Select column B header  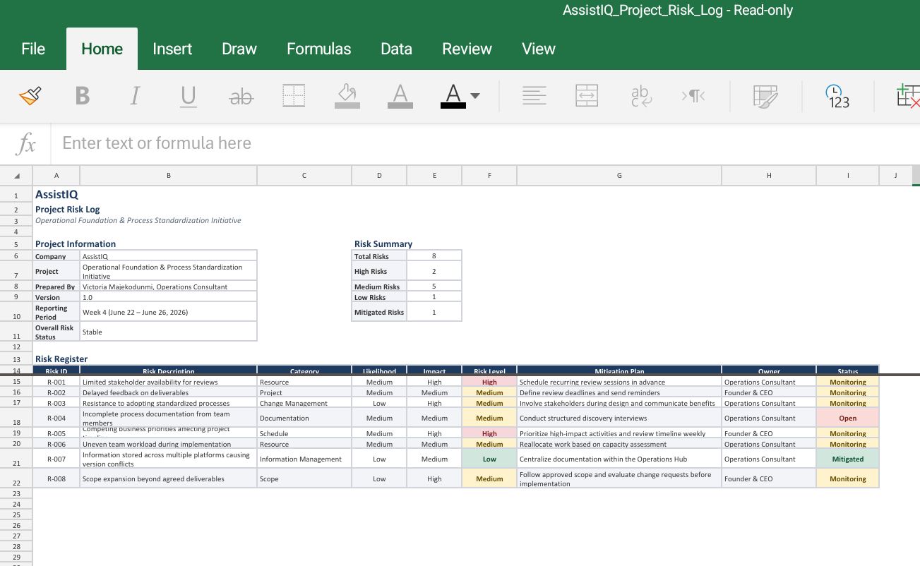169,175
